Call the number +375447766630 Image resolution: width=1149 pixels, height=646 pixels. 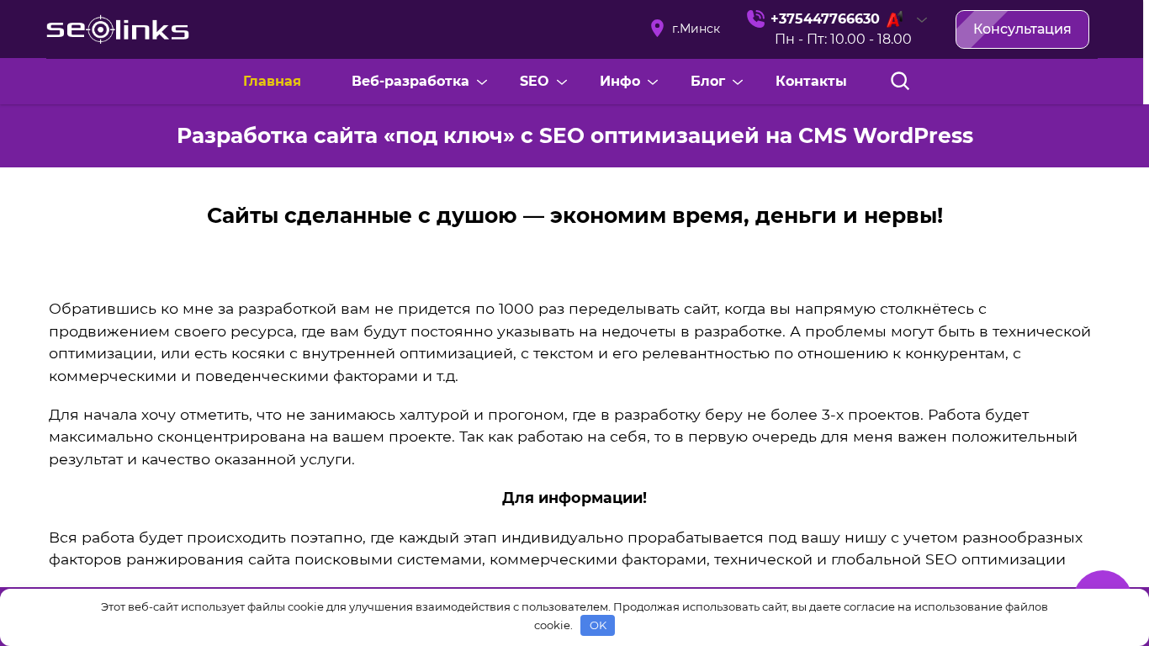[x=825, y=19]
